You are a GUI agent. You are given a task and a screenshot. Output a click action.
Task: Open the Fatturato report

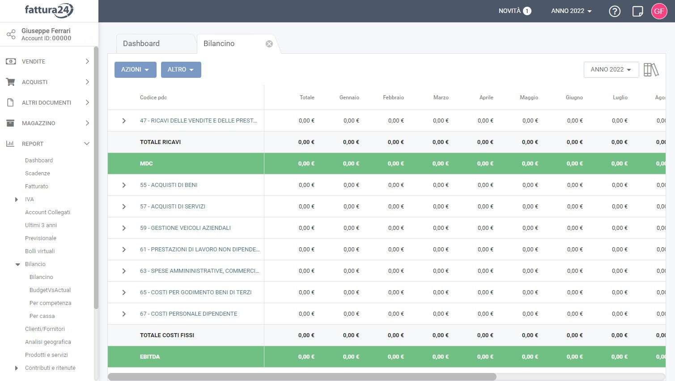(37, 186)
